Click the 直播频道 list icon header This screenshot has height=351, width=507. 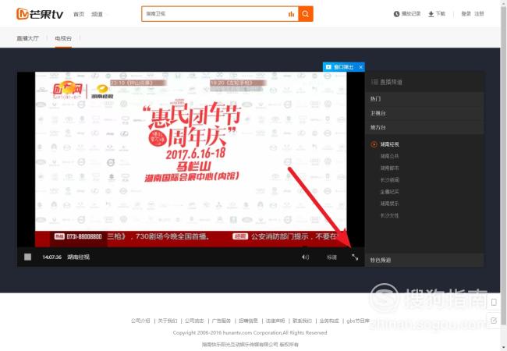point(374,82)
